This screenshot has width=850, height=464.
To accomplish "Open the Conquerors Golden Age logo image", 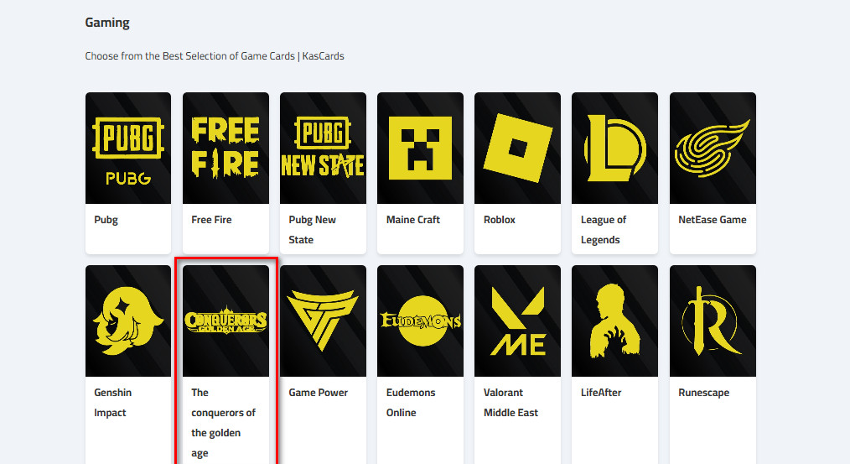I will point(225,321).
